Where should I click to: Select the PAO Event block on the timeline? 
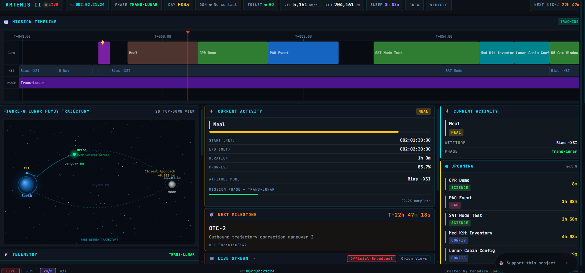(303, 53)
